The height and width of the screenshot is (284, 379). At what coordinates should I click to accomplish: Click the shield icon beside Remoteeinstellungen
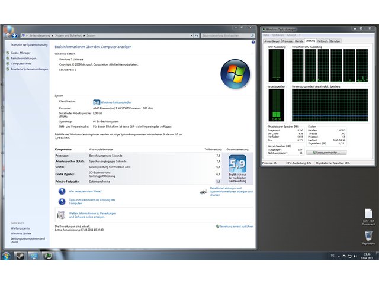pyautogui.click(x=8, y=58)
